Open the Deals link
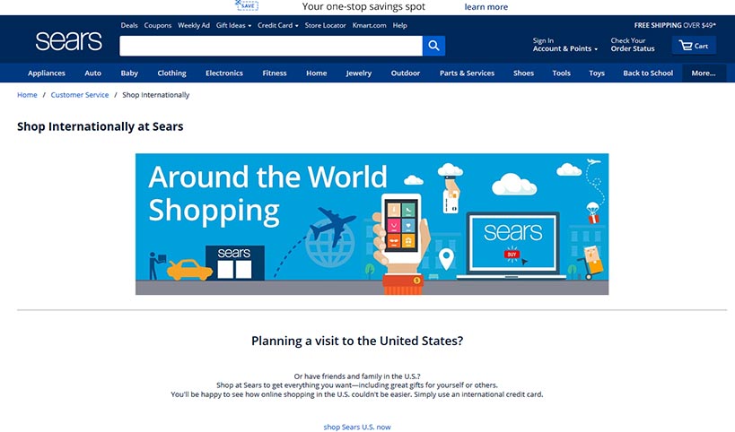The height and width of the screenshot is (432, 735). tap(129, 25)
